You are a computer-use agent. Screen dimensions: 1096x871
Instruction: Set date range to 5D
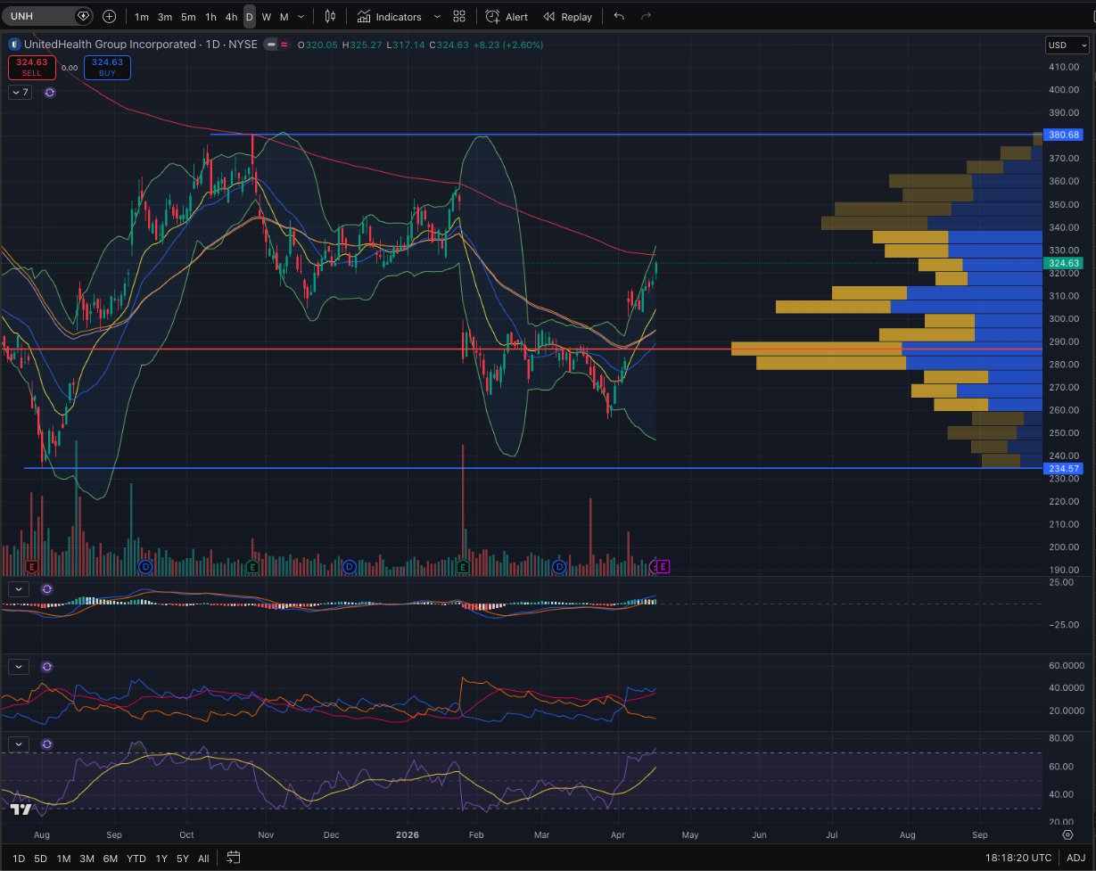tap(41, 859)
